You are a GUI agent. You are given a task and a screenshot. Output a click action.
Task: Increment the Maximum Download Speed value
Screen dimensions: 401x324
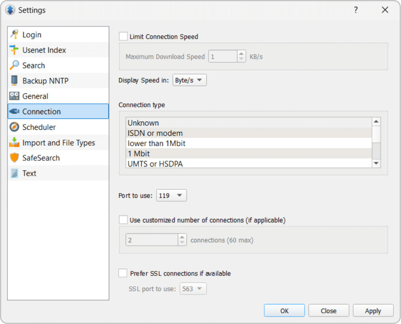coord(241,54)
